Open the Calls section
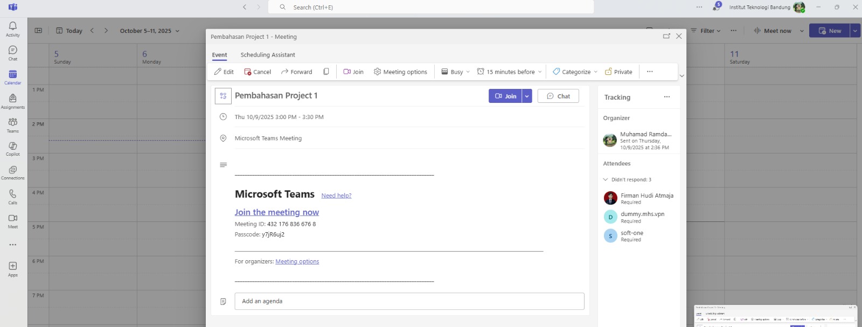Viewport: 862px width, 327px height. pos(13,197)
